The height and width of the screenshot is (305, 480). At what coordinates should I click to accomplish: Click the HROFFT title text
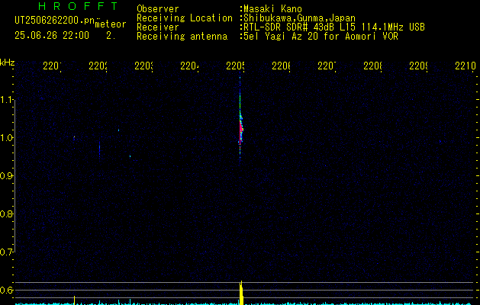click(78, 6)
